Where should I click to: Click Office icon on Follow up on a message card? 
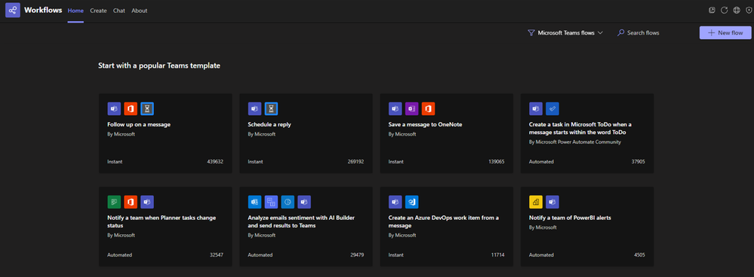pyautogui.click(x=131, y=109)
